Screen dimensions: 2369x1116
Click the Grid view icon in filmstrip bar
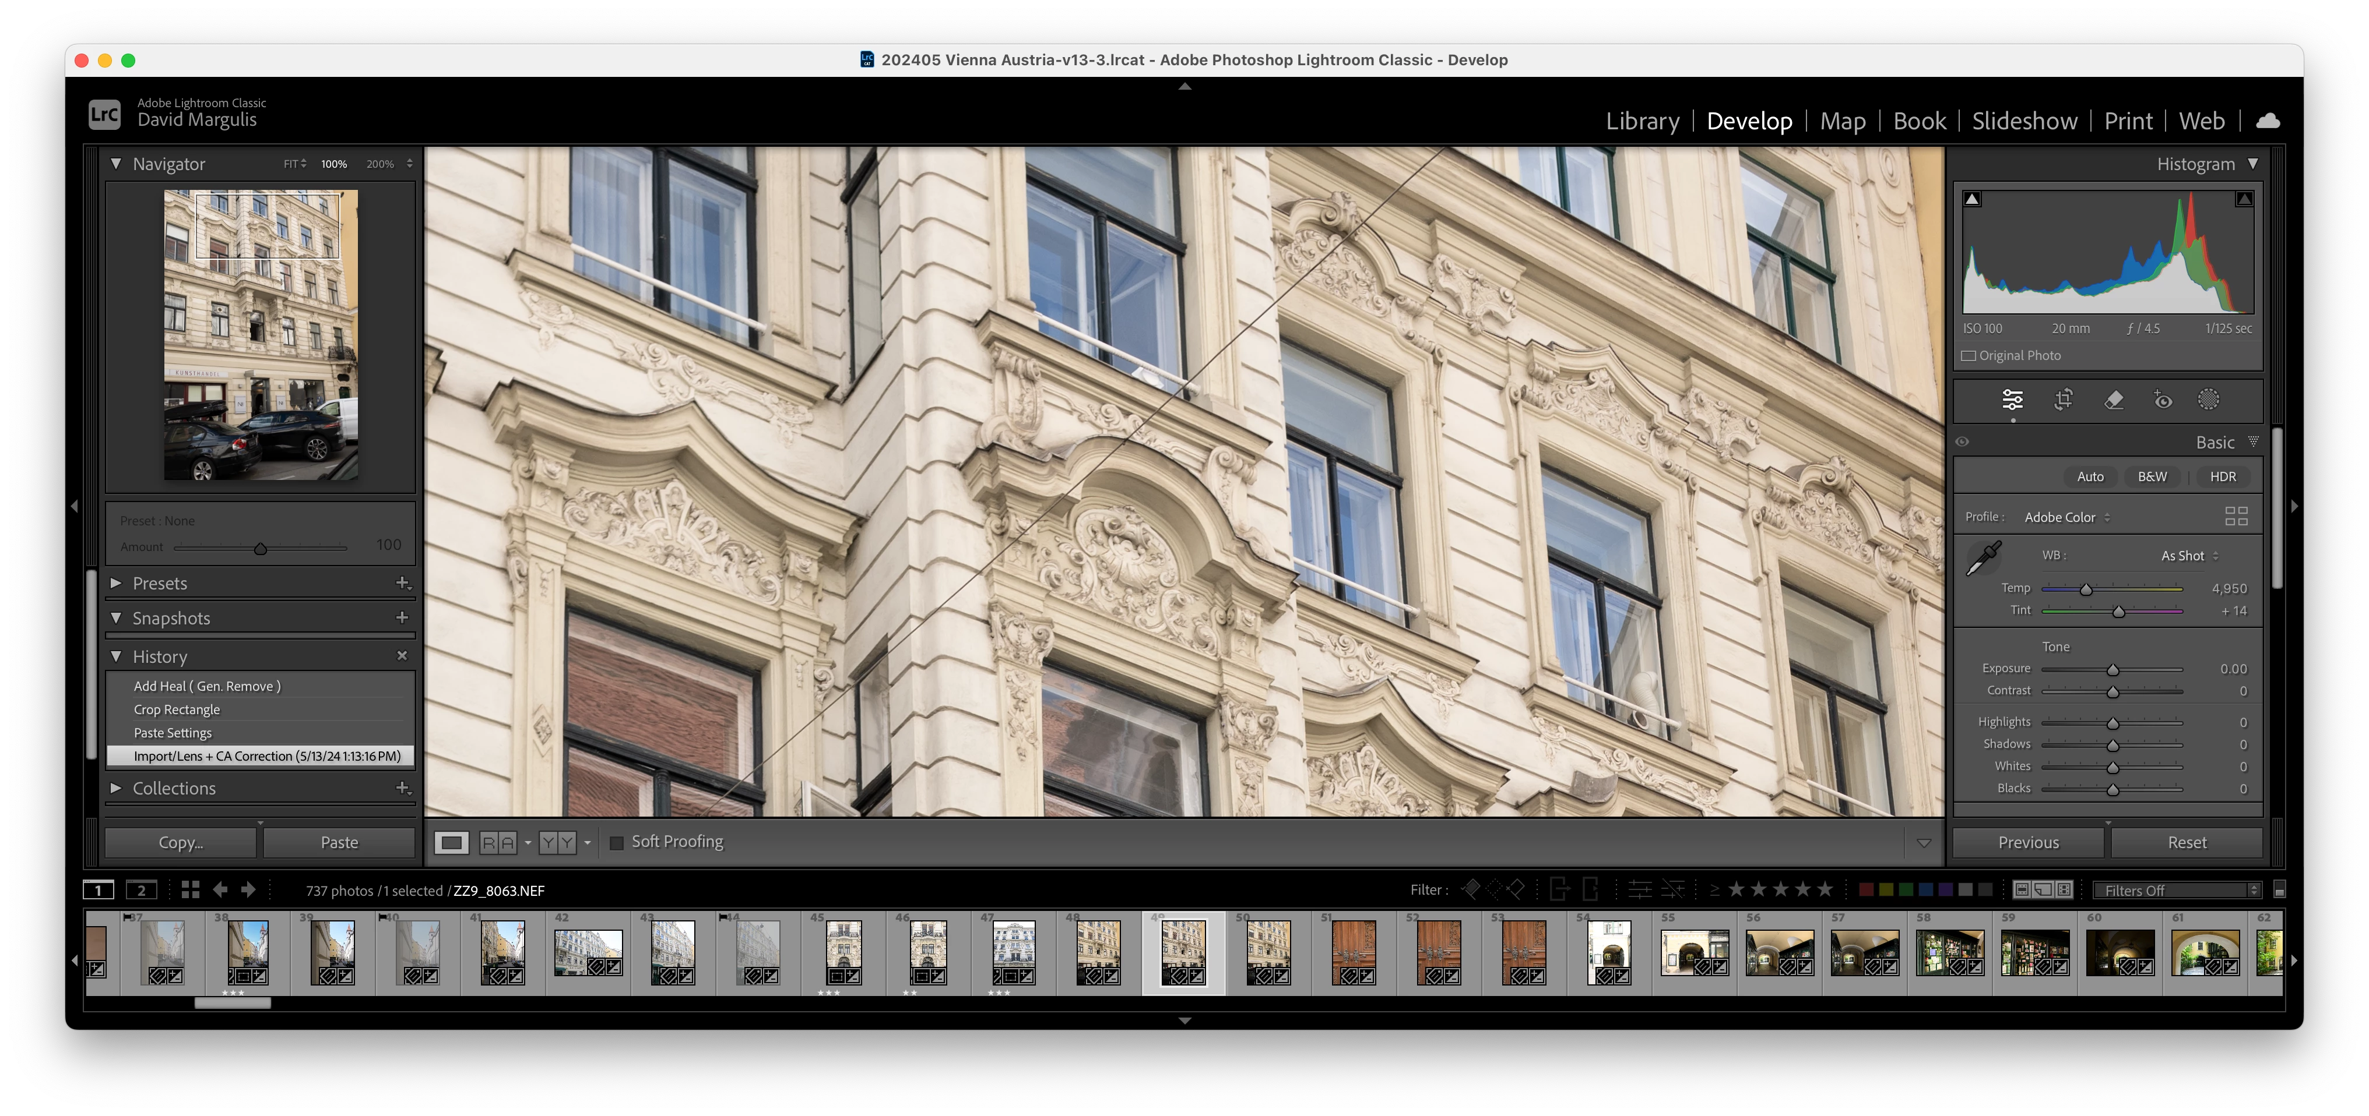click(191, 889)
